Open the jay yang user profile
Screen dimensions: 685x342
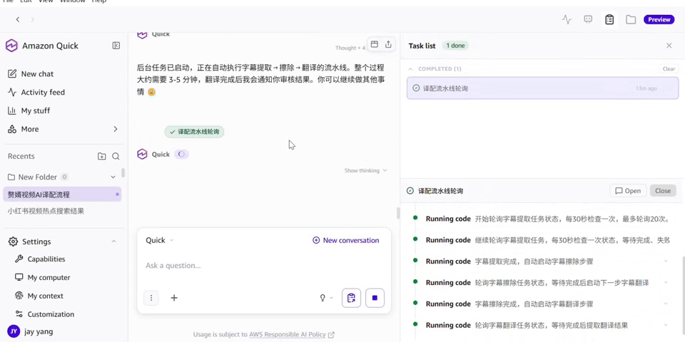[30, 331]
